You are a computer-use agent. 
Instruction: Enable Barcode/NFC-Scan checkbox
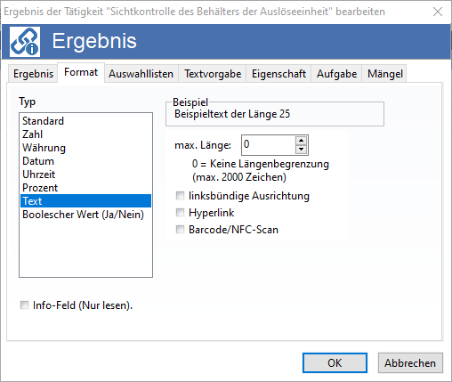point(180,230)
